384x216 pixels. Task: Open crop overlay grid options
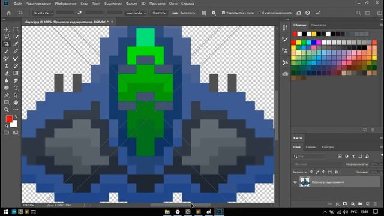[204, 13]
